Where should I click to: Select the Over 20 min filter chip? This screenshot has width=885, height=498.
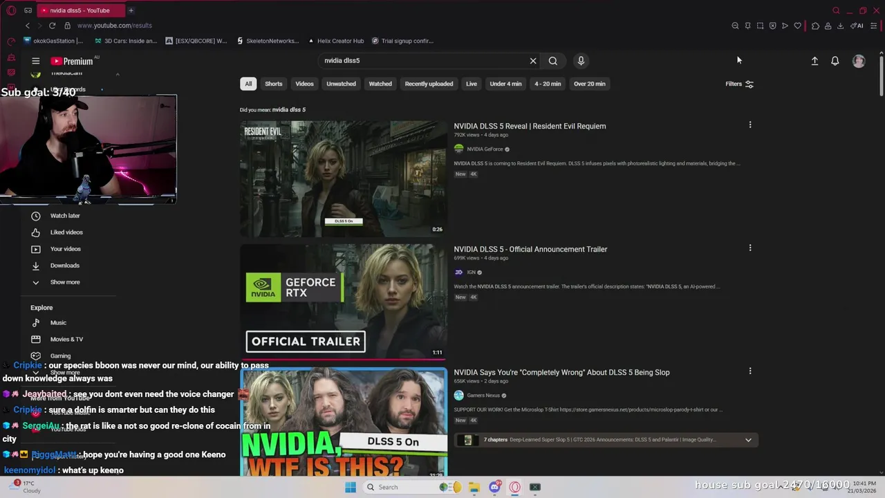[x=589, y=84]
